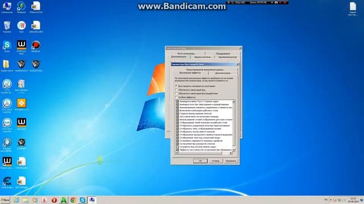364x204 pixels.
Task: Switch to Дополнительно tab in performance options
Action: (223, 73)
